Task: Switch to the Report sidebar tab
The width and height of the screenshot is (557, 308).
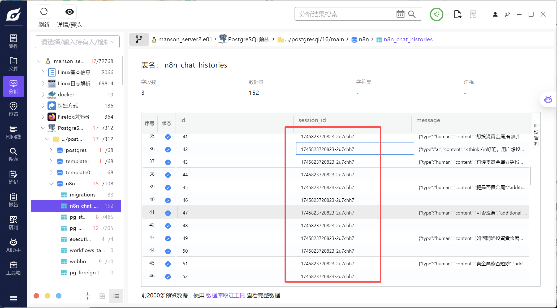Action: 13,200
